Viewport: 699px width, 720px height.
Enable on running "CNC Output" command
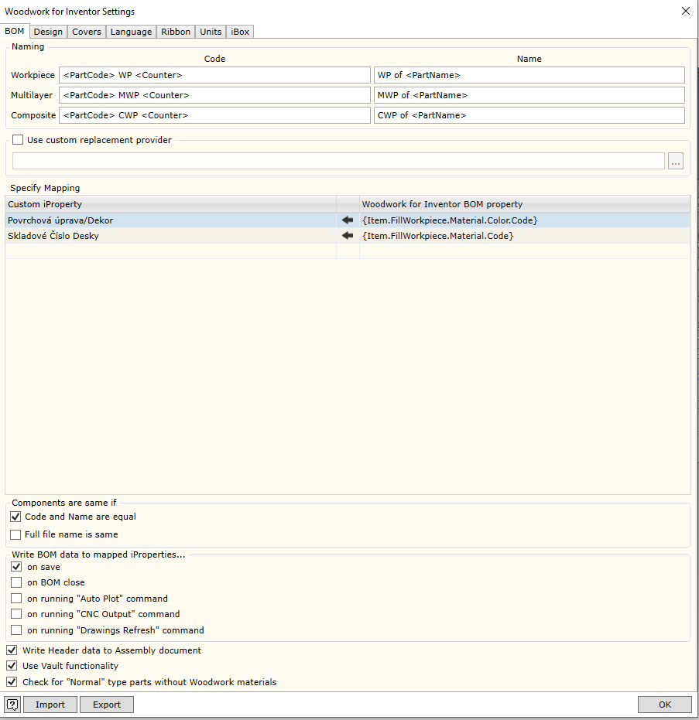[x=16, y=614]
